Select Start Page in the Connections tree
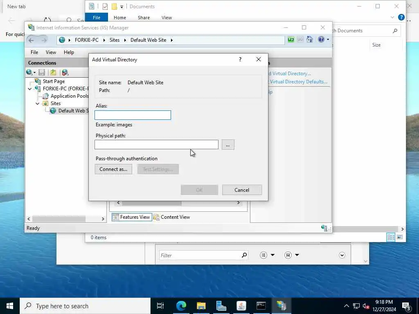Image resolution: width=419 pixels, height=314 pixels. [x=54, y=81]
